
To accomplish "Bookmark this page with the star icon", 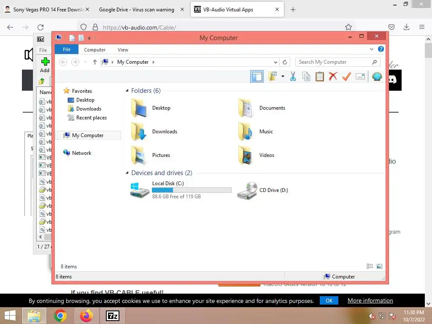I will click(x=348, y=27).
